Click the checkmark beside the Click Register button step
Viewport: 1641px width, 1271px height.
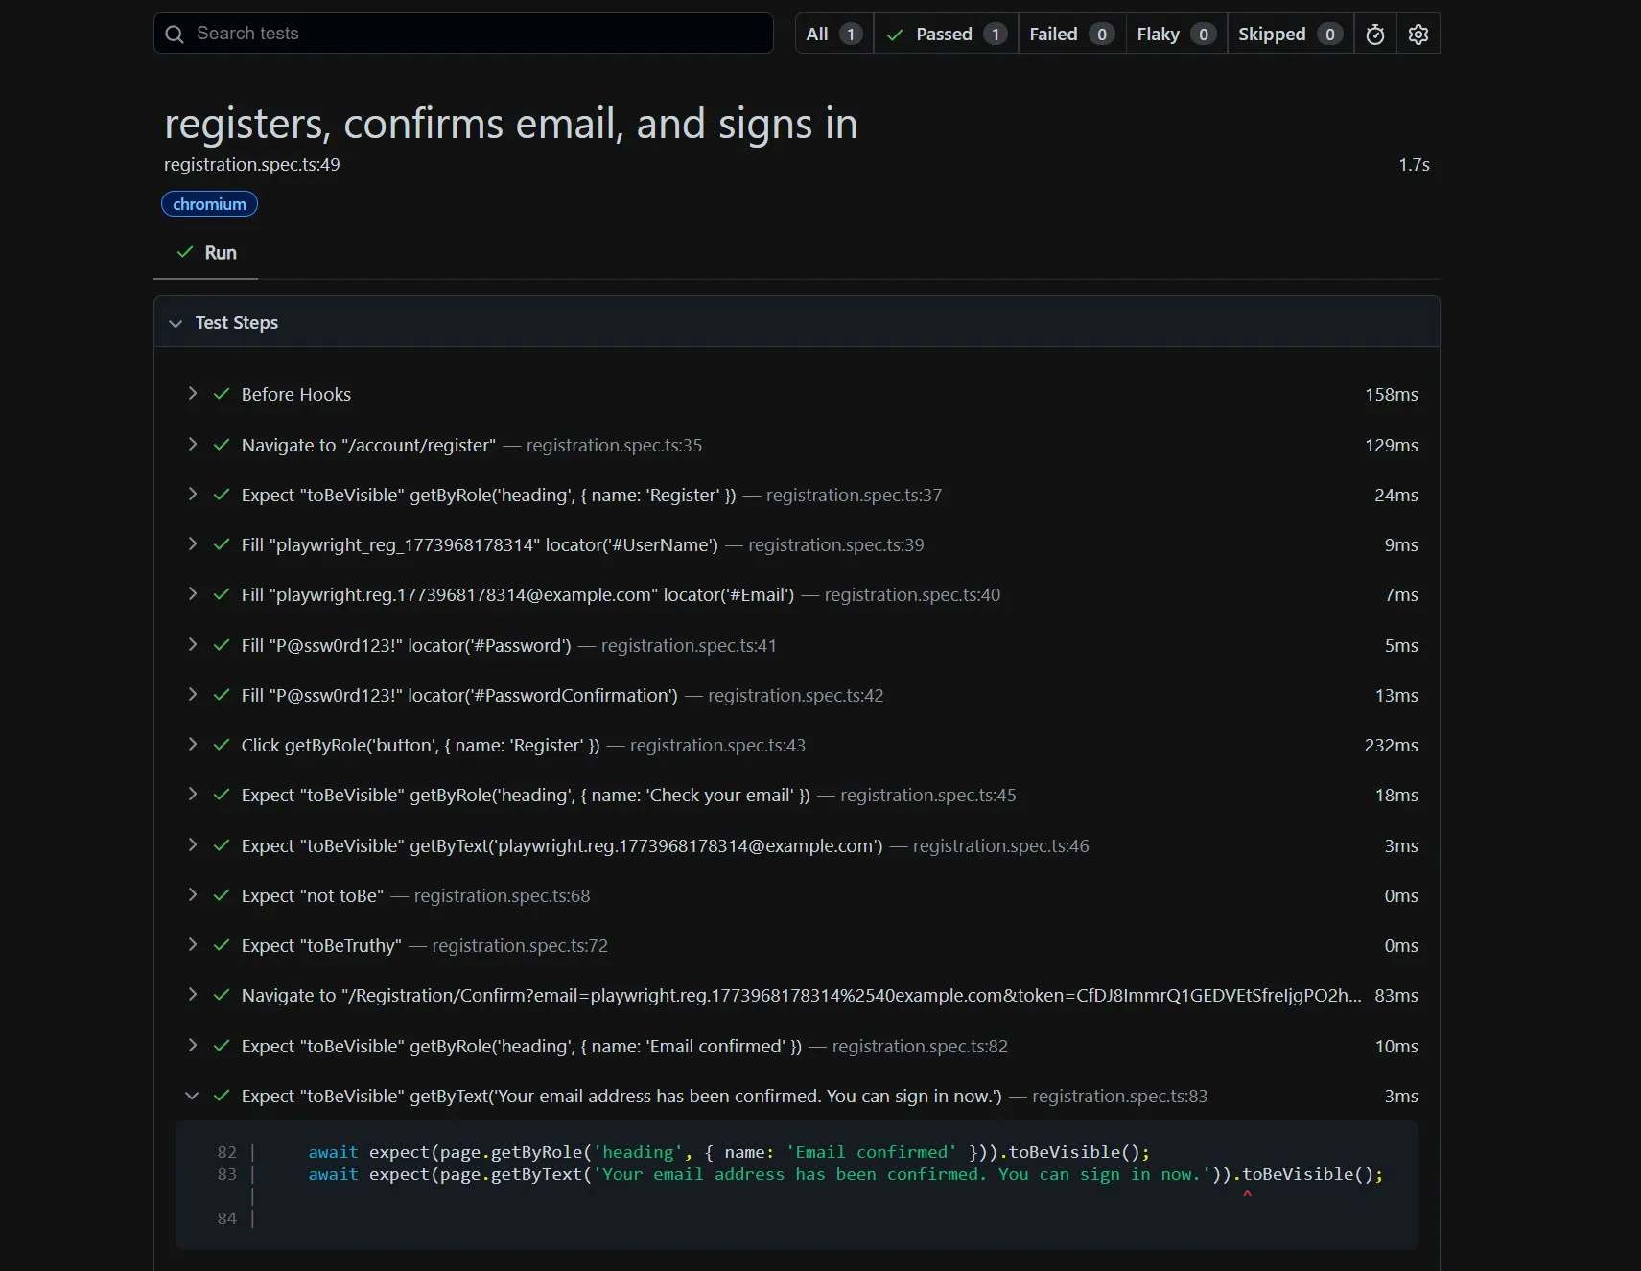222,745
